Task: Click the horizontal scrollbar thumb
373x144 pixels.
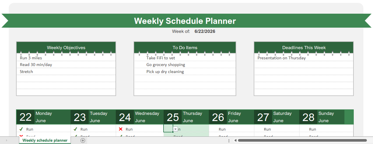Action: [x=302, y=141]
